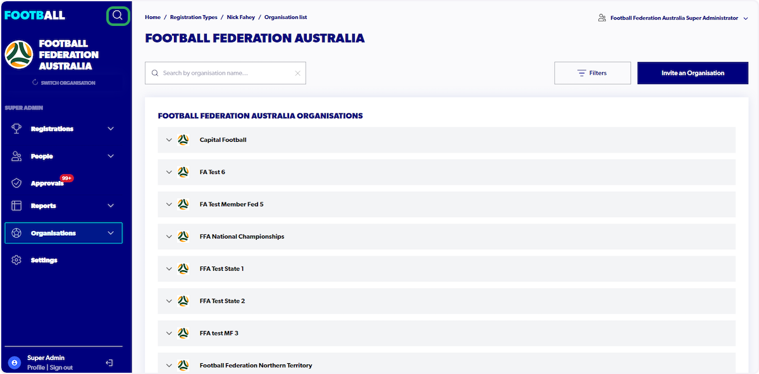Expand the FA Test 6 row chevron
759x374 pixels.
pos(169,172)
